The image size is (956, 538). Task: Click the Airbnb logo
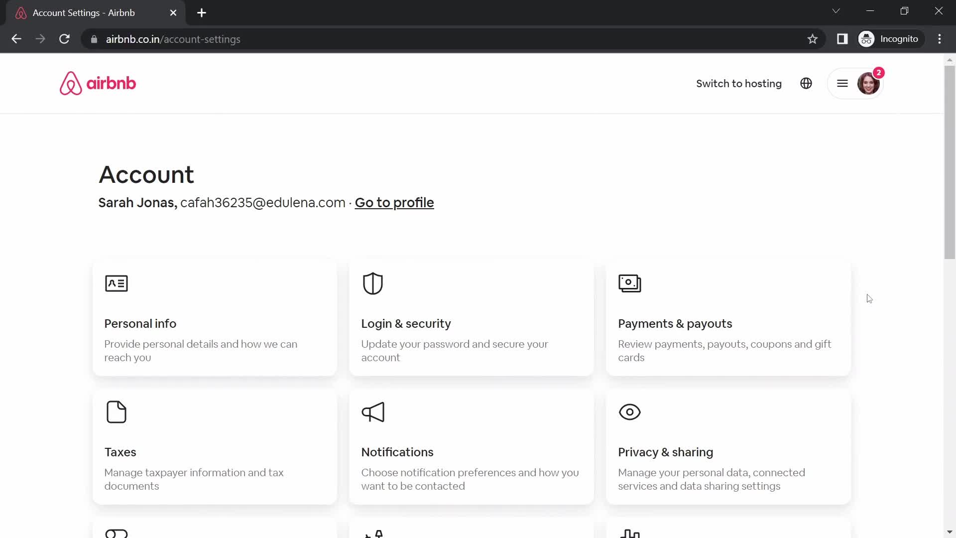point(98,83)
